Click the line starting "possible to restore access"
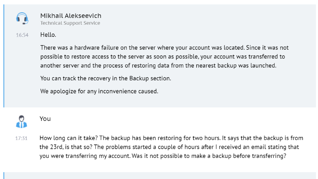This screenshot has width=318, height=179. coord(162,56)
